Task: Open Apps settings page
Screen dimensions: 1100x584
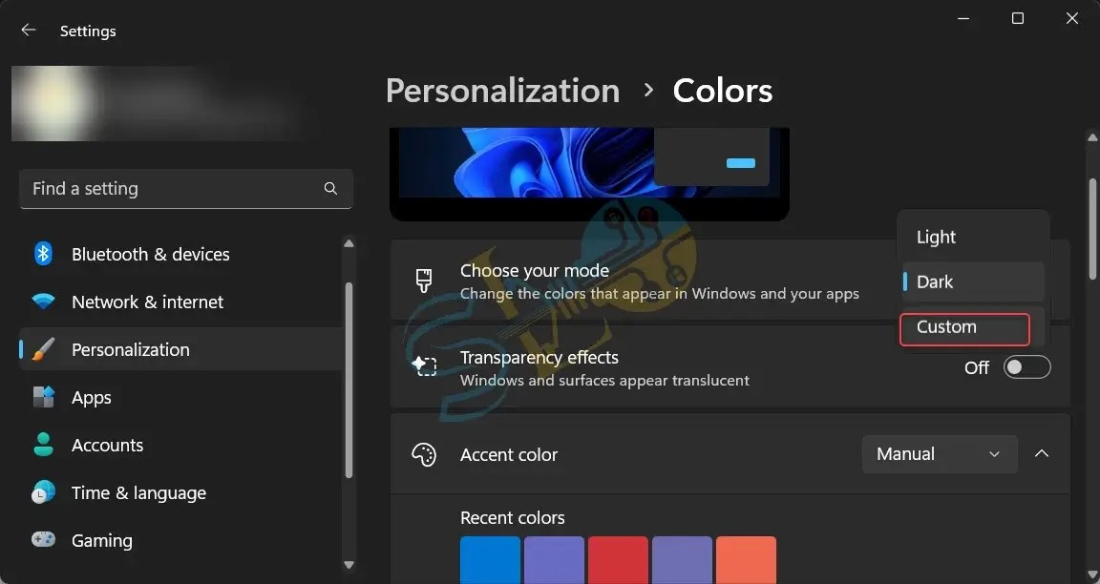Action: click(x=180, y=398)
